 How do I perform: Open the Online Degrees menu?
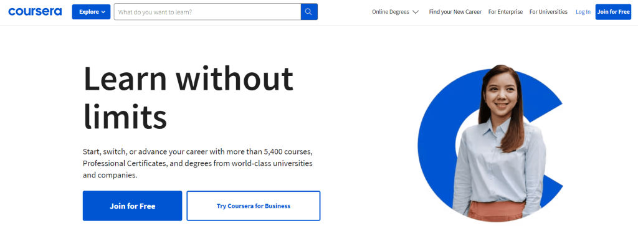tap(395, 12)
